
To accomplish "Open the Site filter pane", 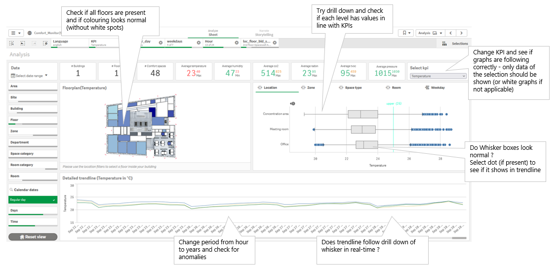I will click(33, 98).
